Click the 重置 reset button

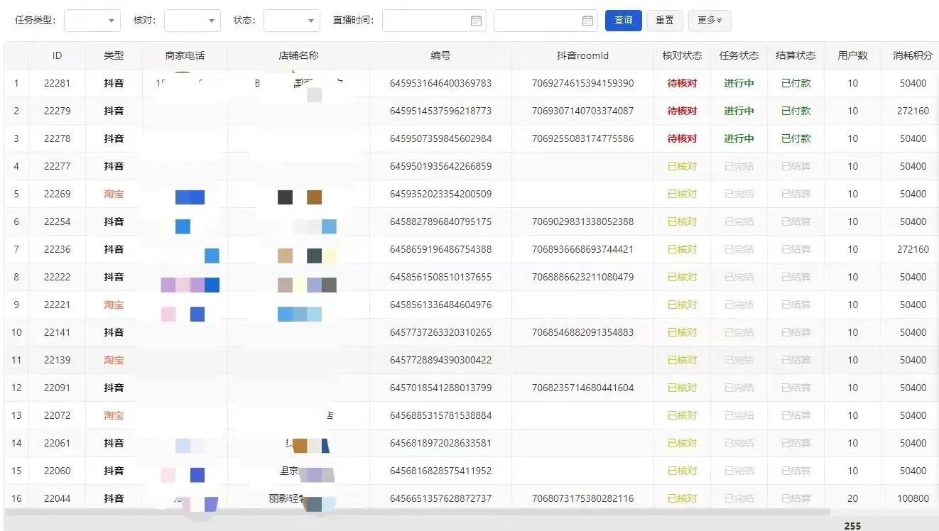pyautogui.click(x=665, y=21)
